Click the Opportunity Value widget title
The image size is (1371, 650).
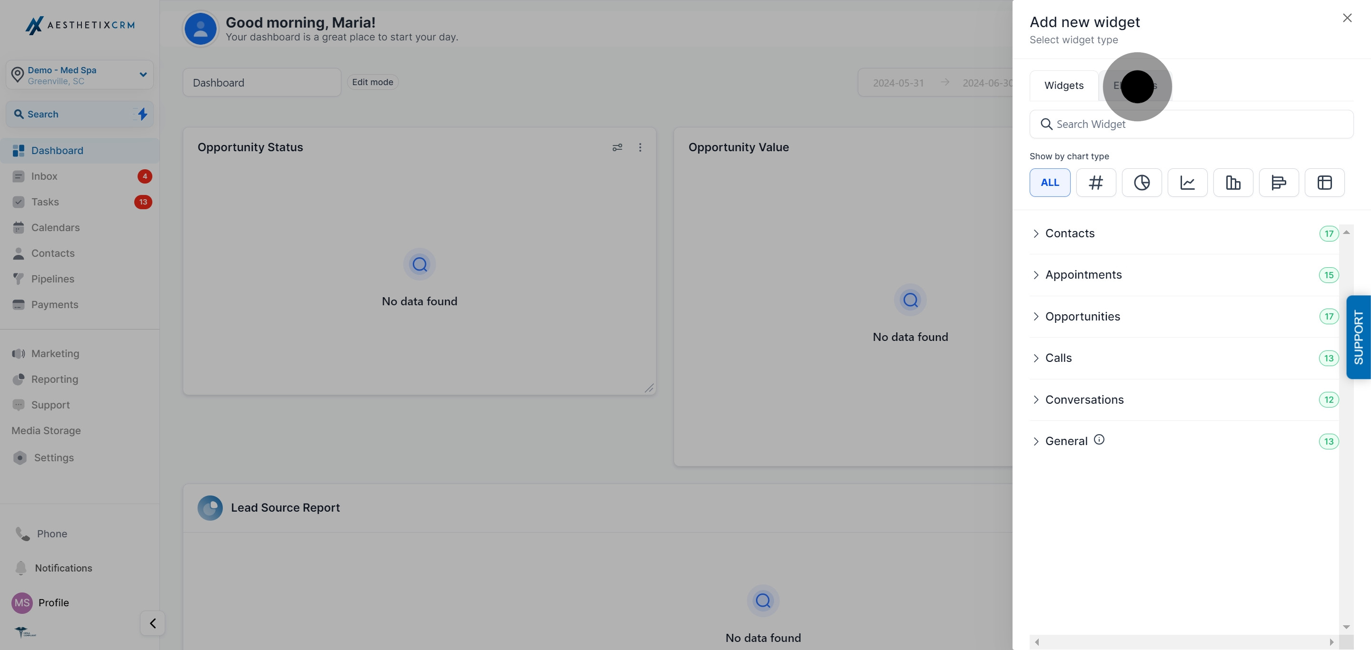[739, 147]
